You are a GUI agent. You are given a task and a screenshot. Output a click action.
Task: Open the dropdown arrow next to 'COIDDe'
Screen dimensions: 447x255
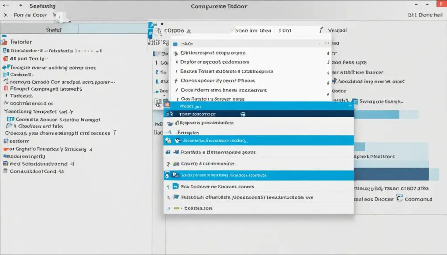click(189, 31)
